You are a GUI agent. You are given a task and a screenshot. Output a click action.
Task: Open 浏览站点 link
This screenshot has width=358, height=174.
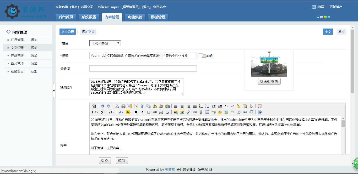(159, 7)
